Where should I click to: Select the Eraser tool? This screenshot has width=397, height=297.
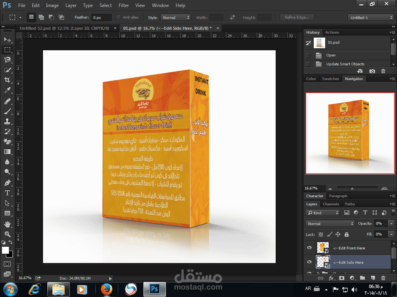7,142
